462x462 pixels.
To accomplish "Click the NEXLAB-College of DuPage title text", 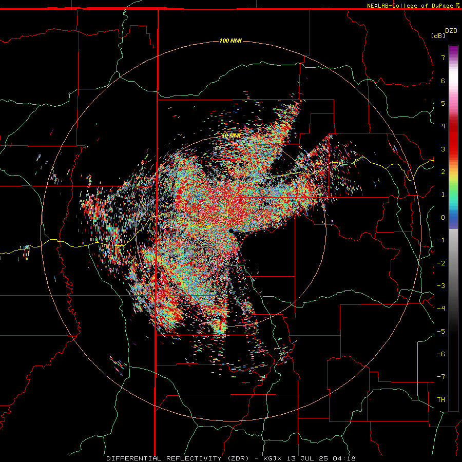I will pyautogui.click(x=410, y=6).
